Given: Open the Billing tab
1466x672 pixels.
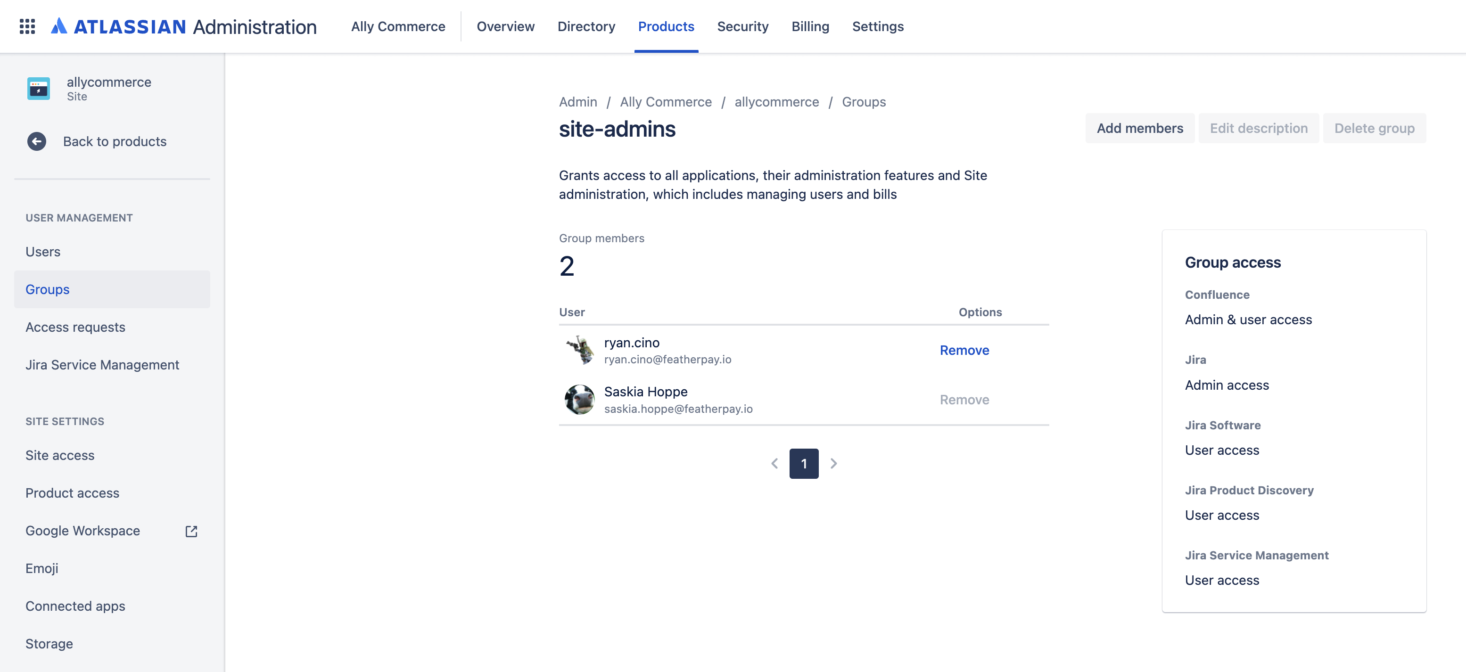Looking at the screenshot, I should [810, 26].
